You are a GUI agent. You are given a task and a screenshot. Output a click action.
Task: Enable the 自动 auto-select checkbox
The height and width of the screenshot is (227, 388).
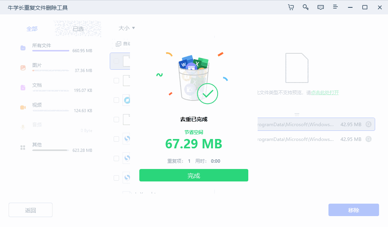click(x=119, y=44)
